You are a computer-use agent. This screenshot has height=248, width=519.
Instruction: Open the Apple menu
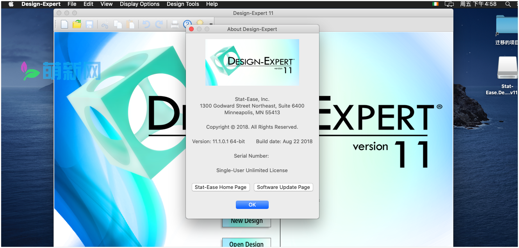(x=11, y=4)
